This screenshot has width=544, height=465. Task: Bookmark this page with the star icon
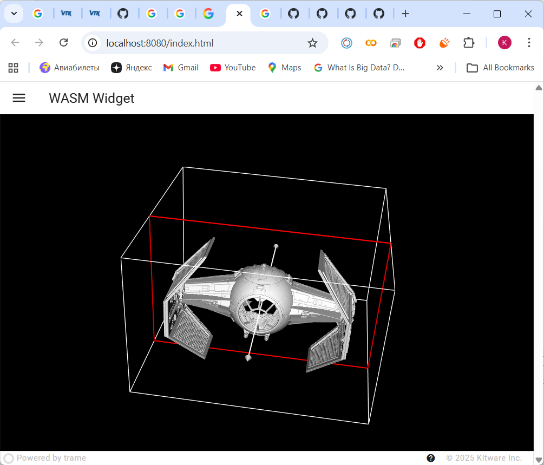coord(312,43)
